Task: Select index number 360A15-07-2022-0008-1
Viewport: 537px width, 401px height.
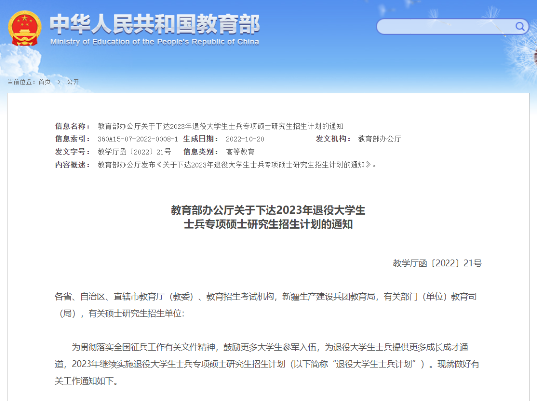Action: click(x=138, y=139)
